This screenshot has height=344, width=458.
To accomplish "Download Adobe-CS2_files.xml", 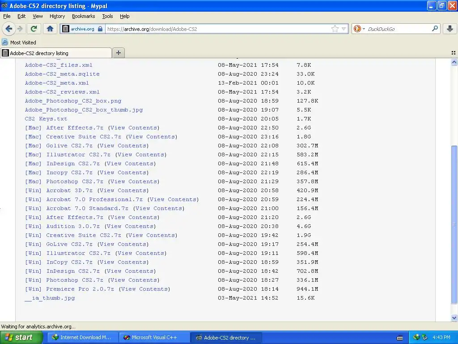I will [x=59, y=65].
